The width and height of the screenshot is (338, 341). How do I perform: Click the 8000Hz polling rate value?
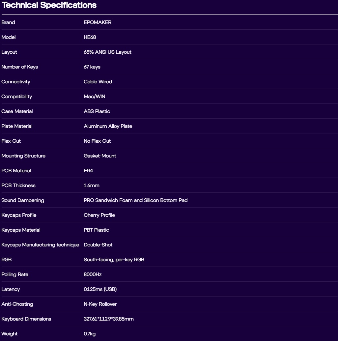point(93,274)
